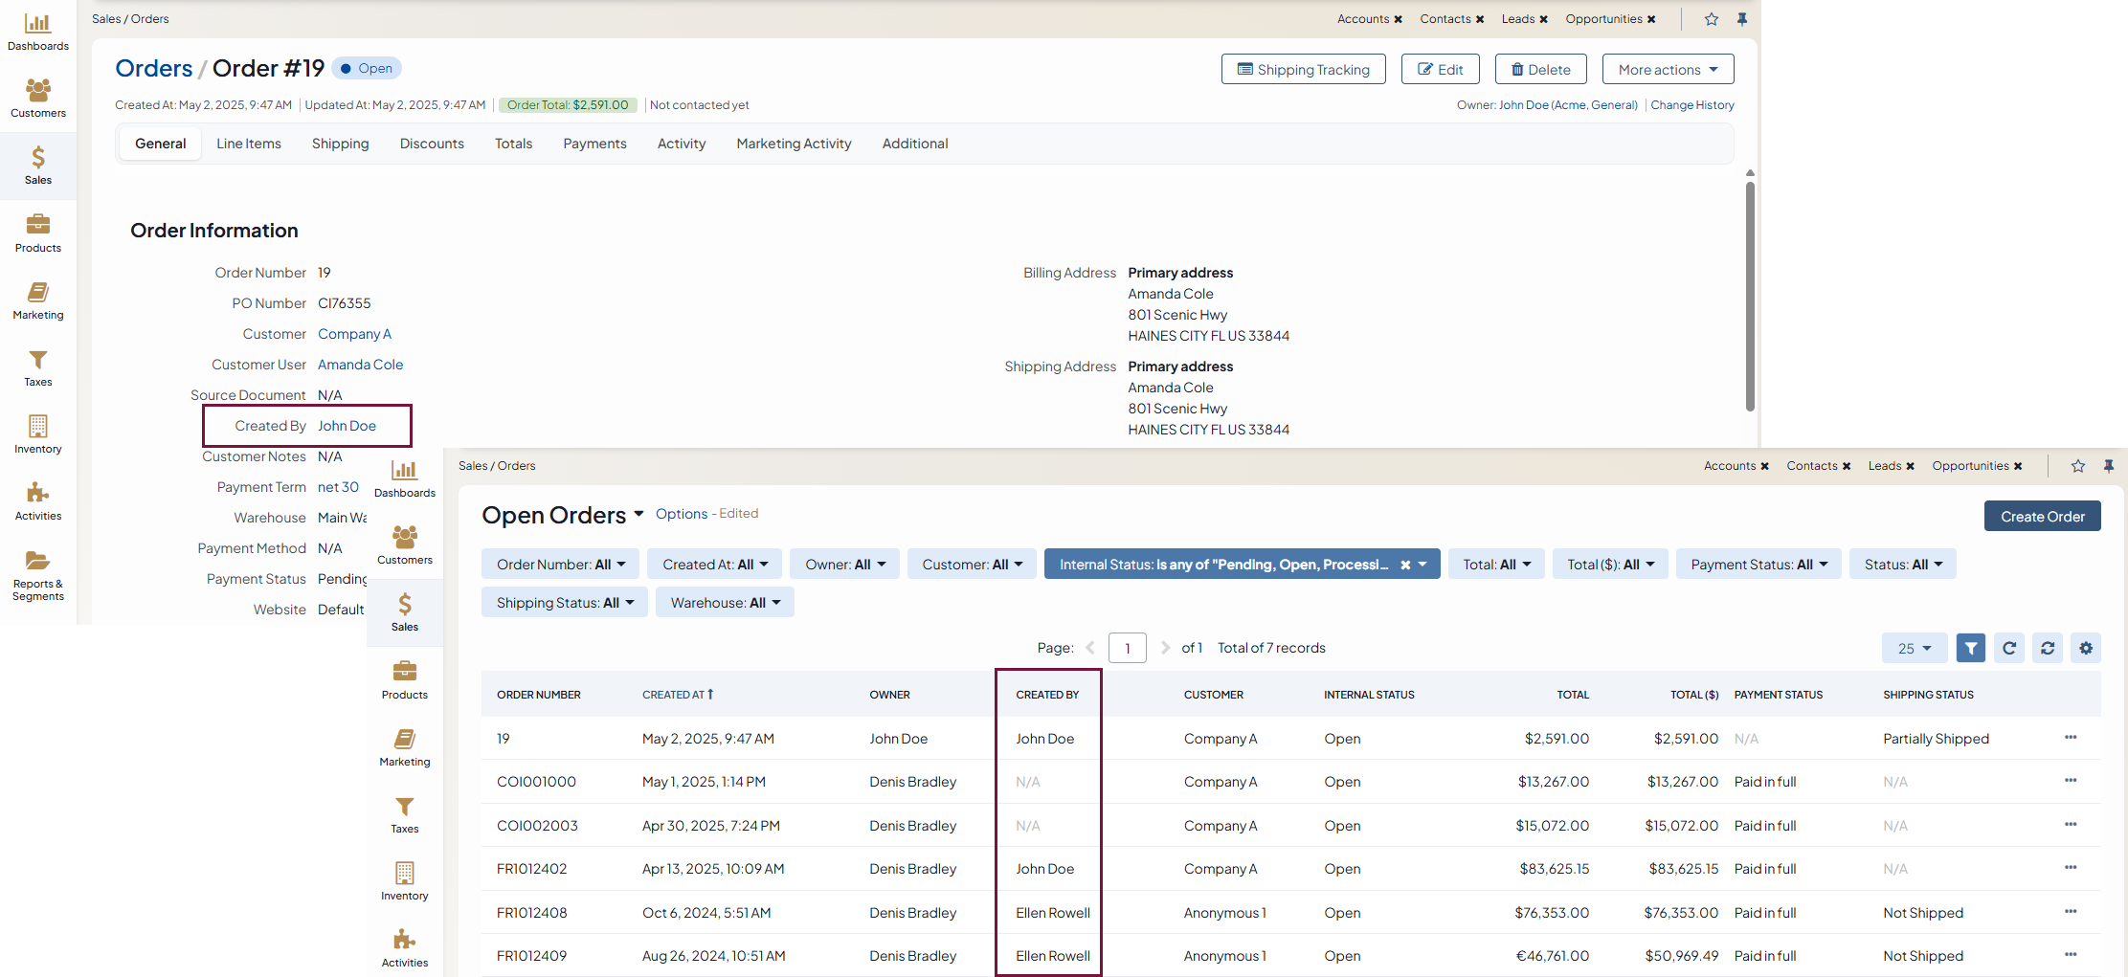
Task: Remove the Internal Status filter
Action: tap(1405, 565)
